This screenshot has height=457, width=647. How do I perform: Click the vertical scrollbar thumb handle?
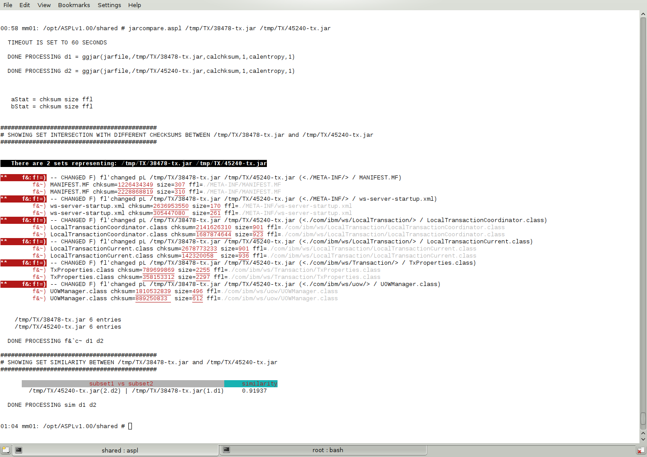click(643, 418)
